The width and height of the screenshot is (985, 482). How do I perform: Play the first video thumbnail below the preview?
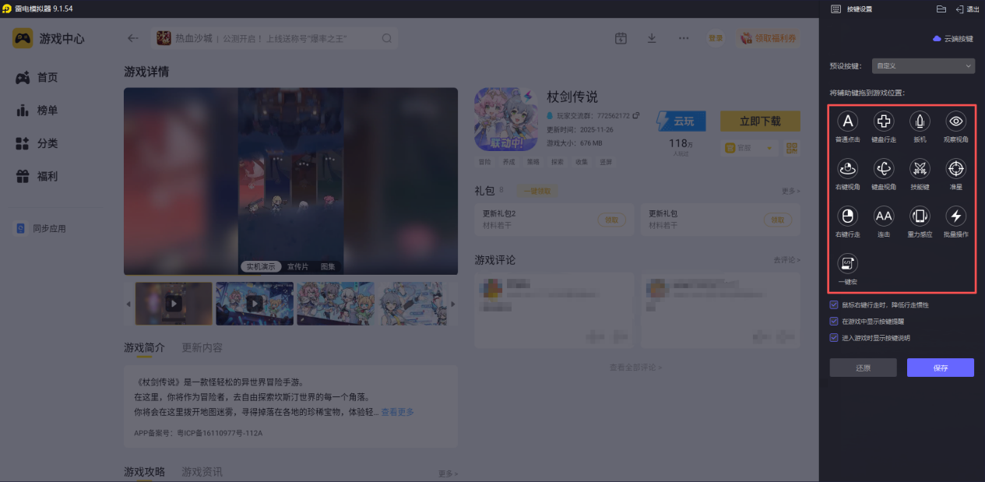click(173, 303)
